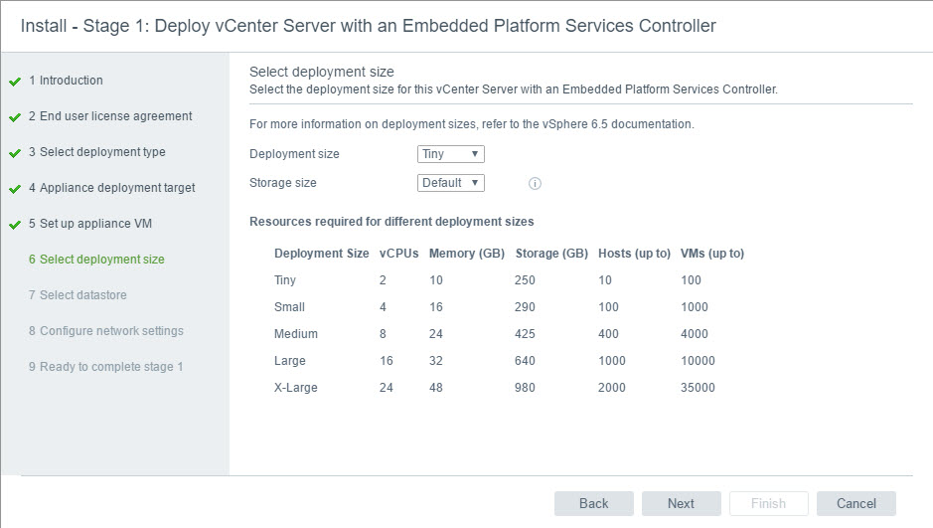Open the Storage size dropdown
Viewport: 933px width, 528px height.
click(450, 183)
